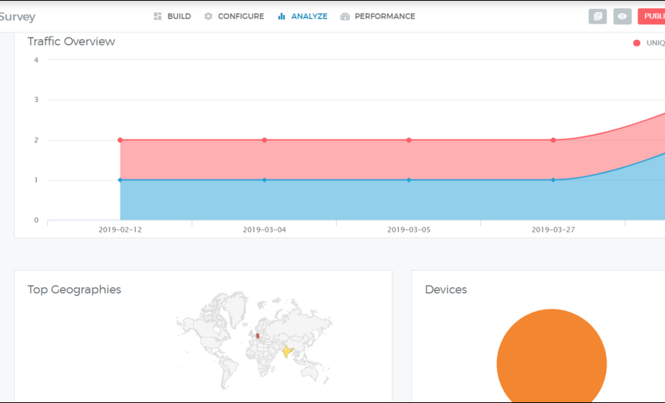Click the yellow highlighted India on map
Image resolution: width=665 pixels, height=403 pixels.
click(x=287, y=351)
